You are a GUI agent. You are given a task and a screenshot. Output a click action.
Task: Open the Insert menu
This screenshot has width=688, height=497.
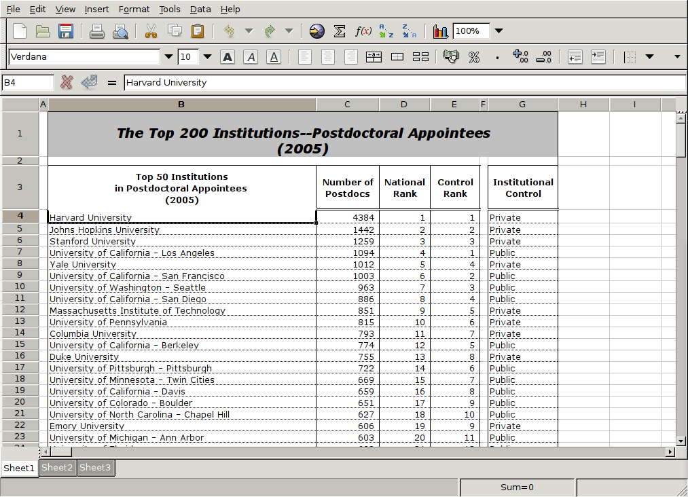pyautogui.click(x=96, y=10)
